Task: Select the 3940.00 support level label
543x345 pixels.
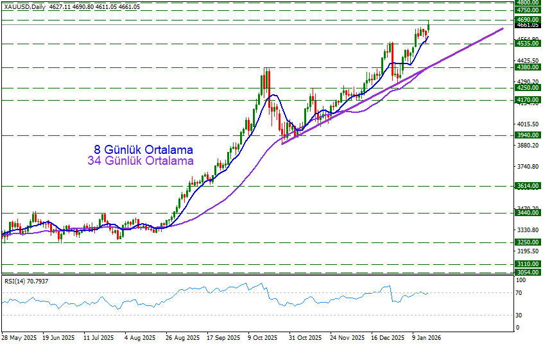Action: click(527, 135)
